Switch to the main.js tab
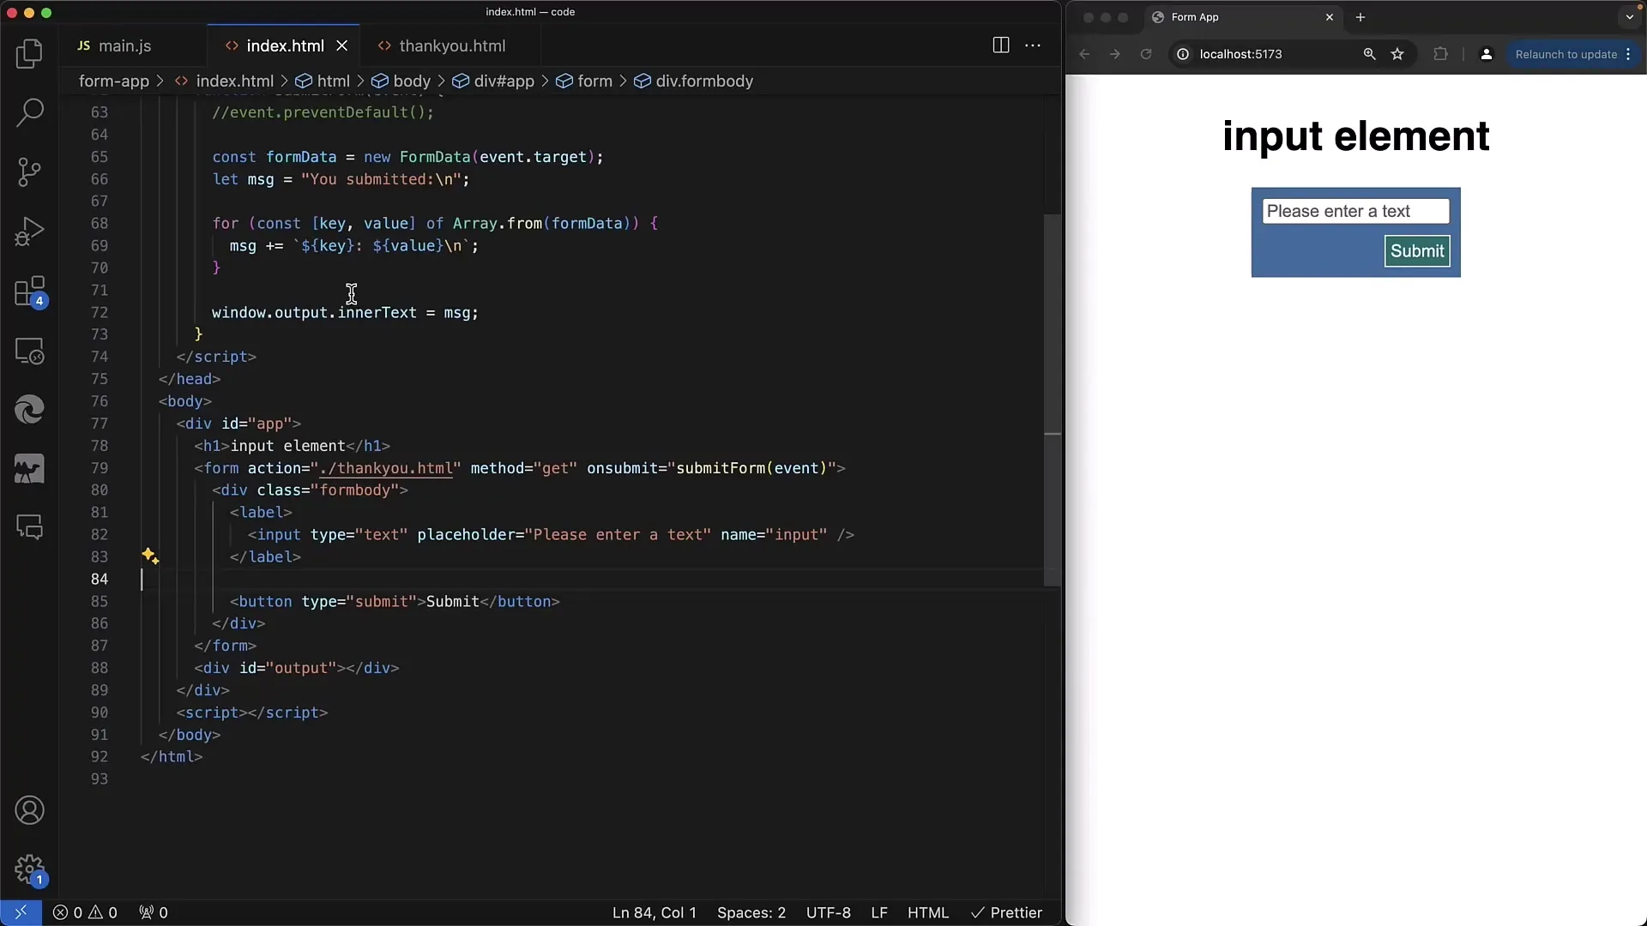The width and height of the screenshot is (1647, 926). click(125, 45)
